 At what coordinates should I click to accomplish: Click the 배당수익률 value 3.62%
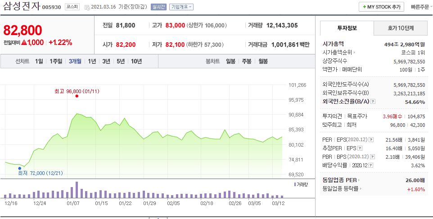pyautogui.click(x=418, y=165)
